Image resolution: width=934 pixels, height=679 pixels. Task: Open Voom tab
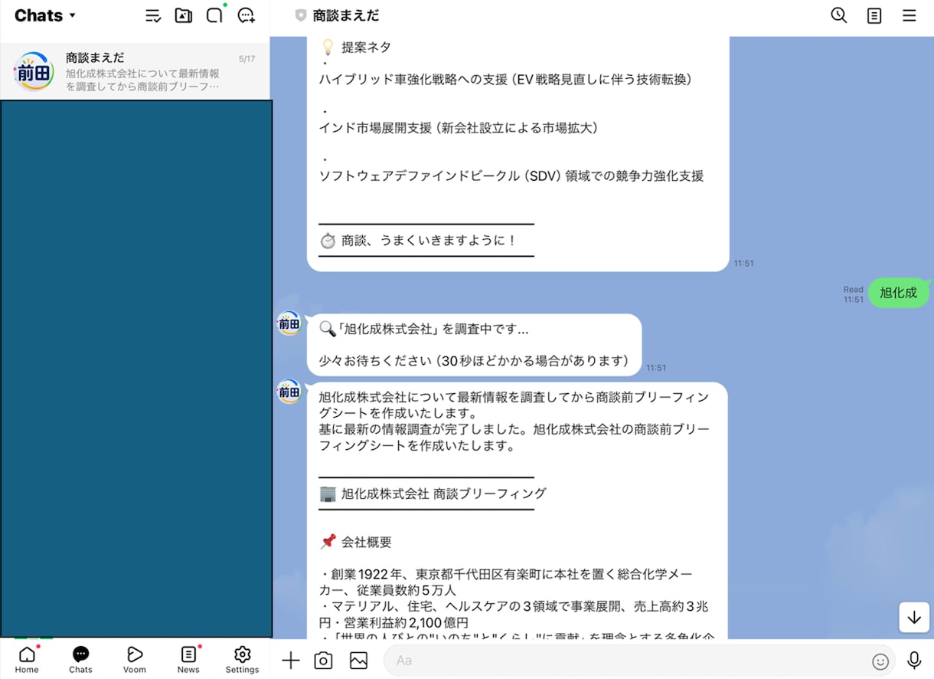(135, 660)
